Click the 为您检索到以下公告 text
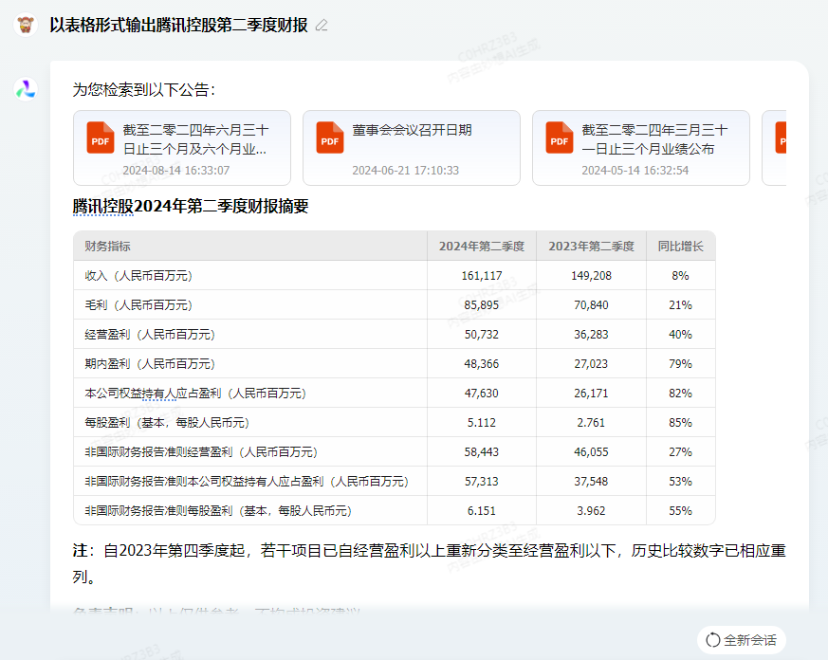 pyautogui.click(x=143, y=90)
